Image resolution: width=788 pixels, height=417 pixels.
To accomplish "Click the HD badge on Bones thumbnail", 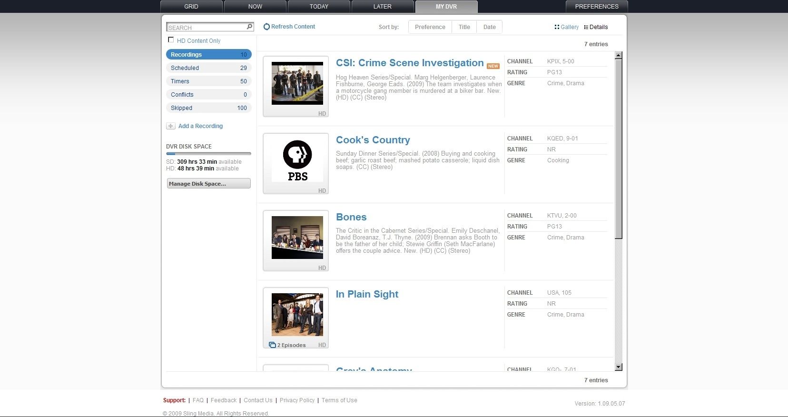I will coord(322,268).
